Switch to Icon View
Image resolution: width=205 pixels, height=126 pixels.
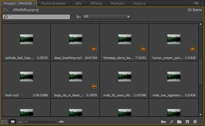pos(12,122)
